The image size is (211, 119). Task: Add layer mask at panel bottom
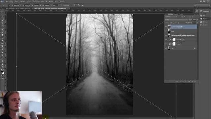183,81
